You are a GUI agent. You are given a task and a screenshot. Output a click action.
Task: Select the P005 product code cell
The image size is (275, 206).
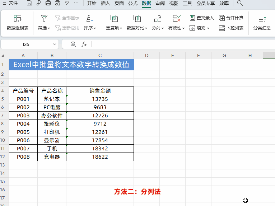pos(23,132)
